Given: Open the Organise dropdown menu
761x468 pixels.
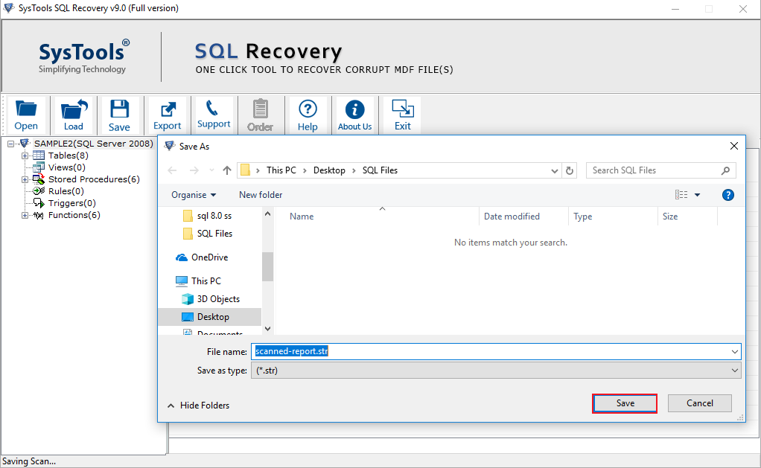Looking at the screenshot, I should point(193,195).
